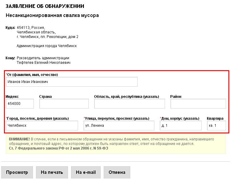Select line г. Челябинск, пл. Революции, дом 2
Viewport: 233px width, 179px height.
click(x=48, y=37)
